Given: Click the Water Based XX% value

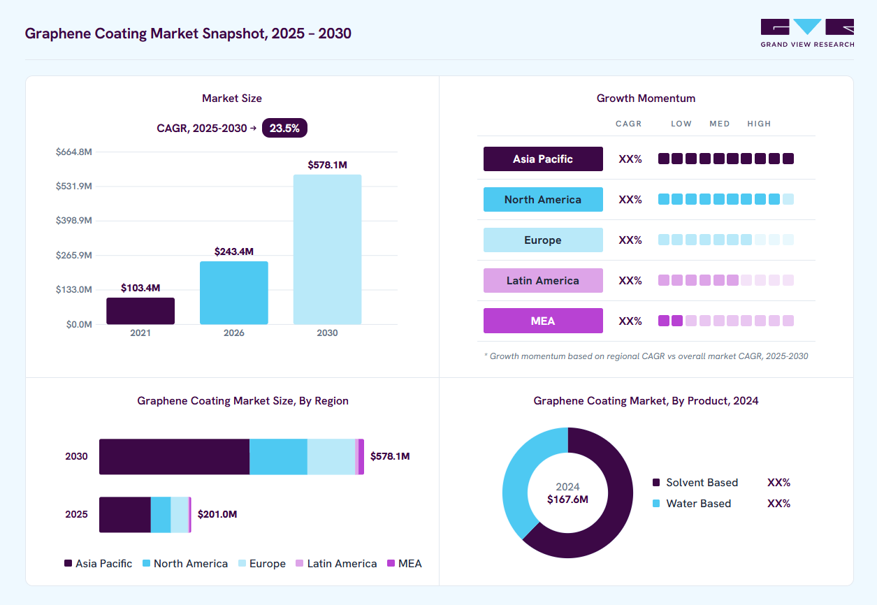Looking at the screenshot, I should click(779, 504).
